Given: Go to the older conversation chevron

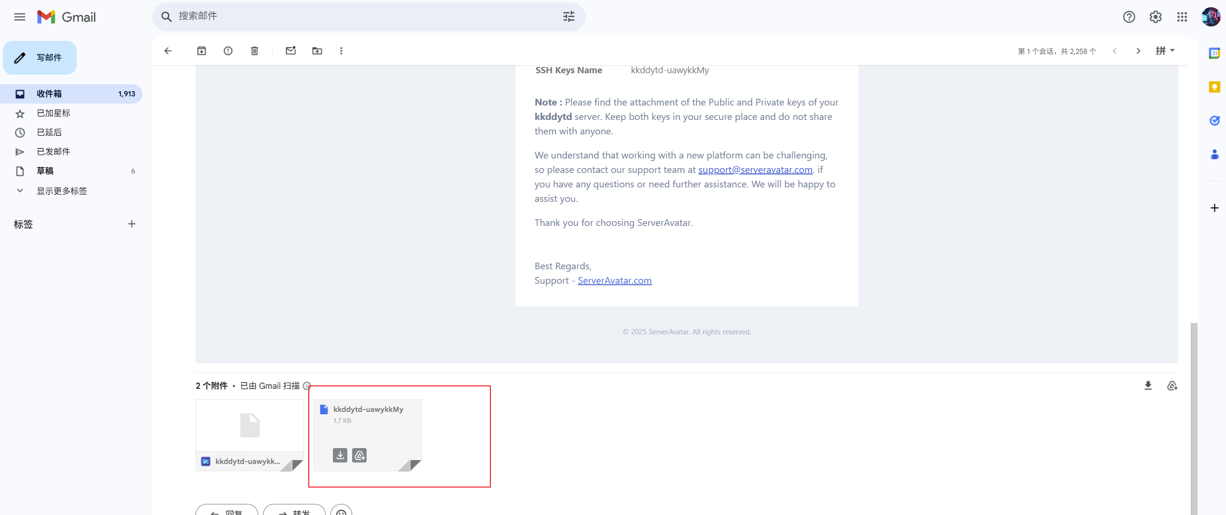Looking at the screenshot, I should click(x=1138, y=51).
